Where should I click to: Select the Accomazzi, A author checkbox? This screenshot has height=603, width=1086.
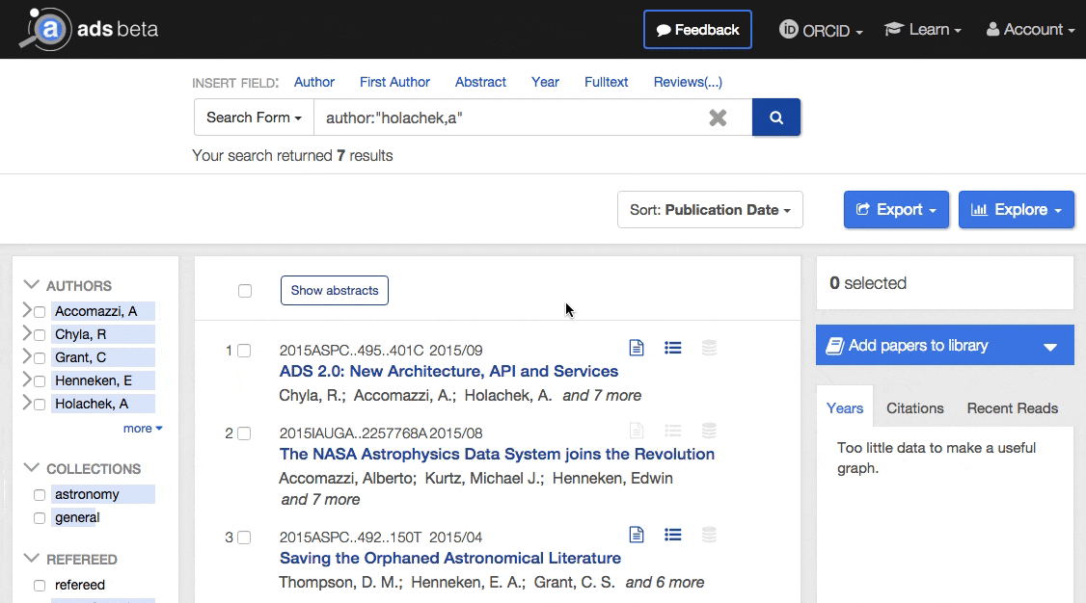point(40,311)
